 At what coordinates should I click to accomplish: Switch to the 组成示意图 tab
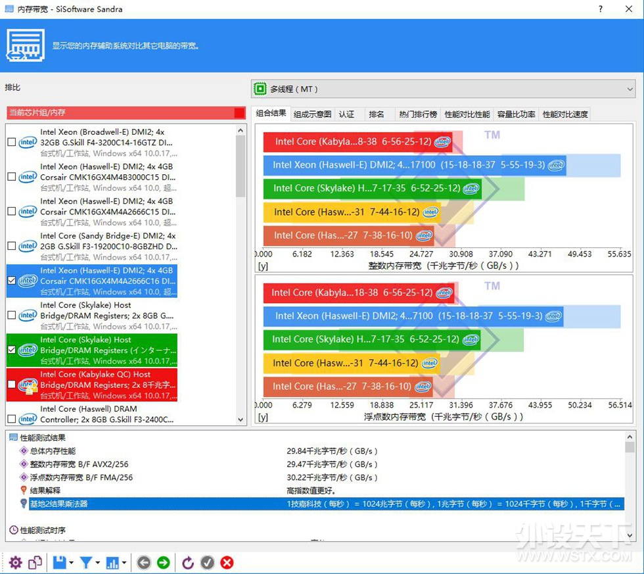[x=313, y=114]
